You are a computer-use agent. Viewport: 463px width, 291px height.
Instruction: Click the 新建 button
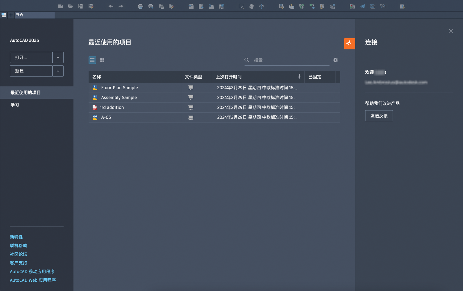click(x=31, y=71)
